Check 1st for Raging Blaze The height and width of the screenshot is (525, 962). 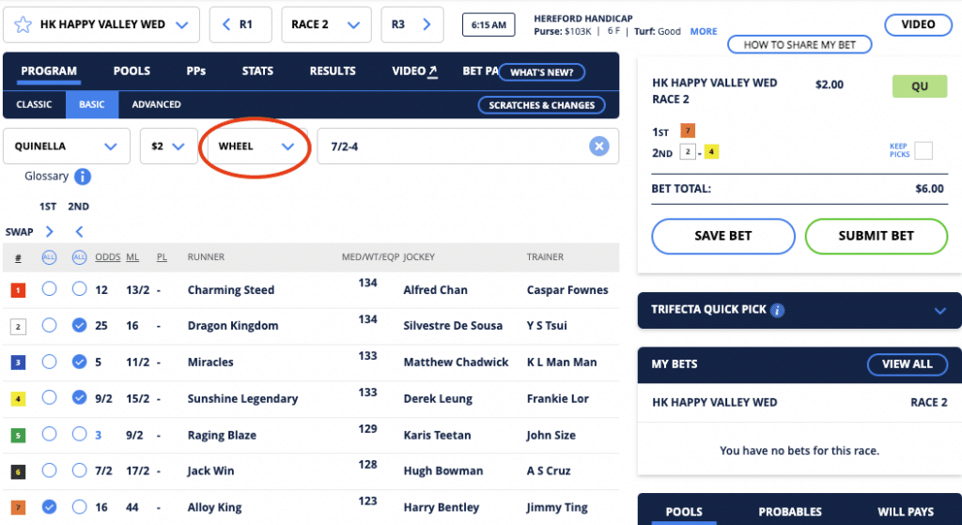(x=49, y=434)
